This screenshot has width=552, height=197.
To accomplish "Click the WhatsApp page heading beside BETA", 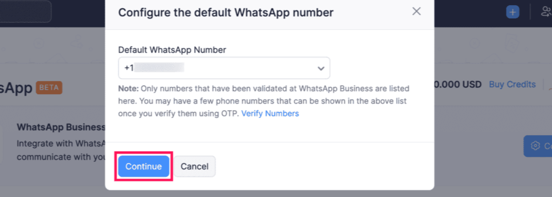I will point(16,88).
